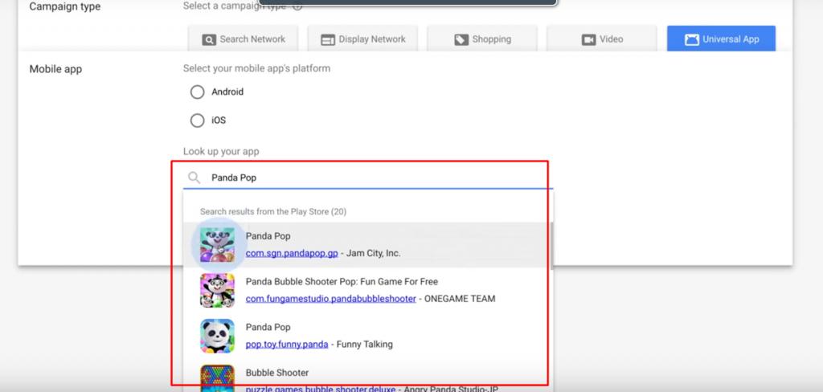The width and height of the screenshot is (823, 392).
Task: Open the com.fungamestudio.pandabubbleshooter link
Action: tap(330, 299)
